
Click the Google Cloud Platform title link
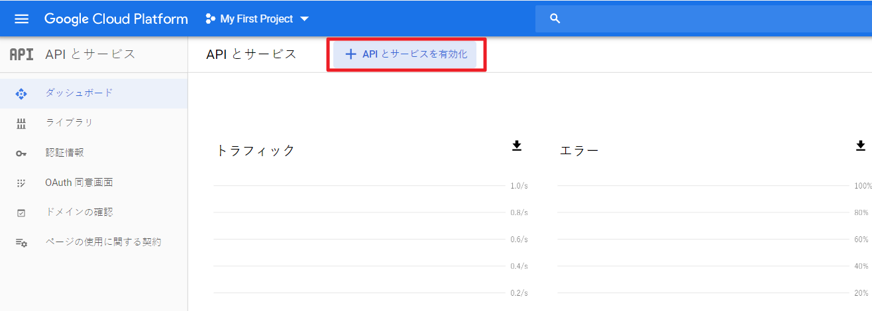click(116, 19)
